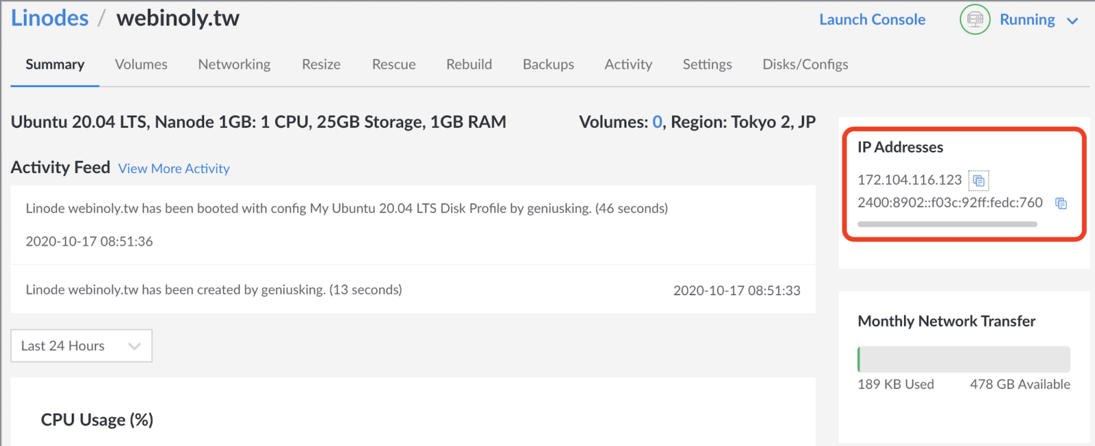Open the Networking tab
1095x446 pixels.
(x=234, y=64)
